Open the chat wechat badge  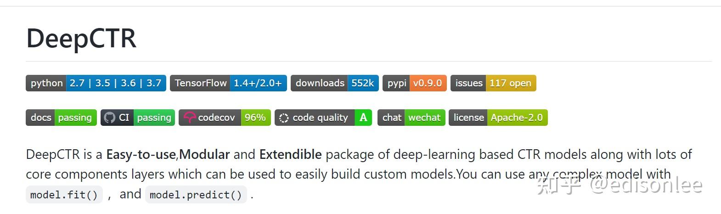coord(411,118)
